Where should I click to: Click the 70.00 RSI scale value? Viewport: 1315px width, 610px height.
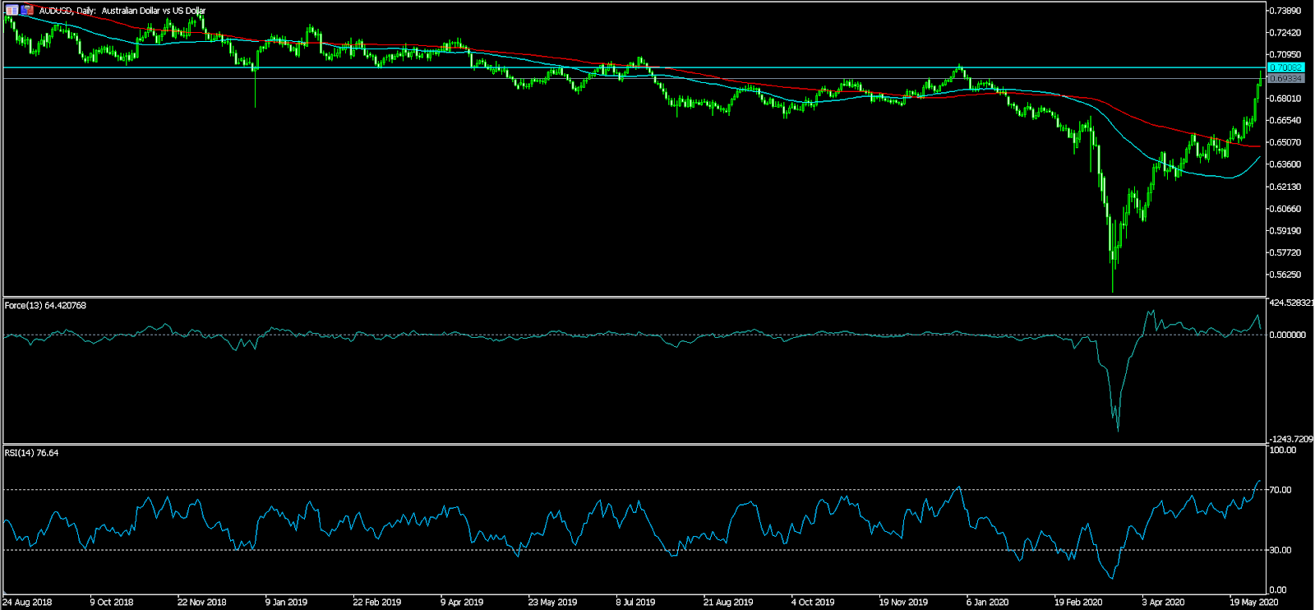coord(1280,490)
